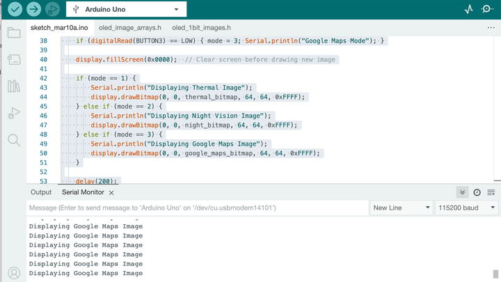Screen dimensions: 501x282
Task: Switch to the Output tab
Action: 41,192
